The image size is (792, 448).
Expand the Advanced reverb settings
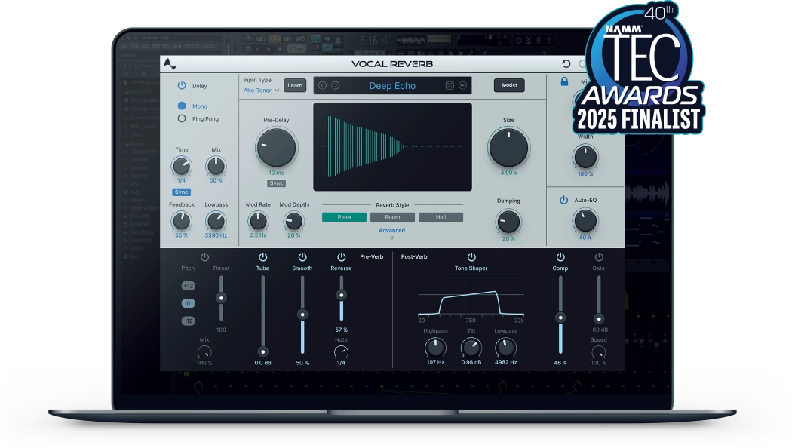(x=392, y=233)
